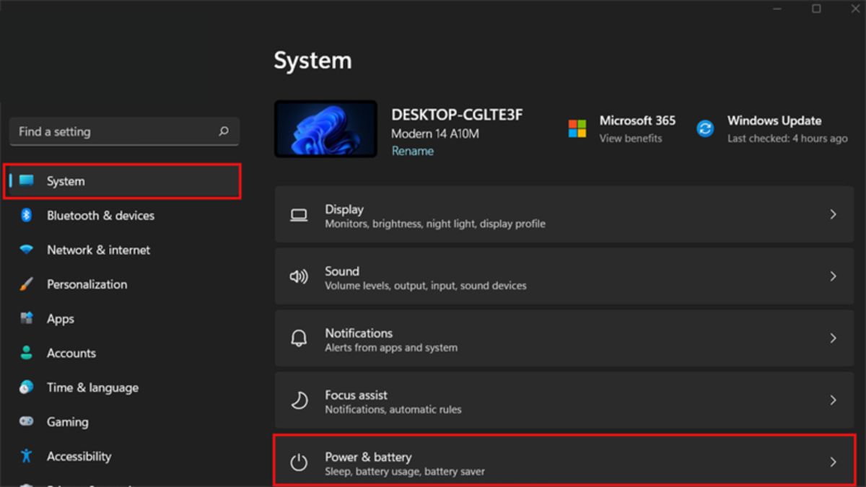
Task: Click the Bluetooth icon in the sidebar
Action: pos(27,215)
